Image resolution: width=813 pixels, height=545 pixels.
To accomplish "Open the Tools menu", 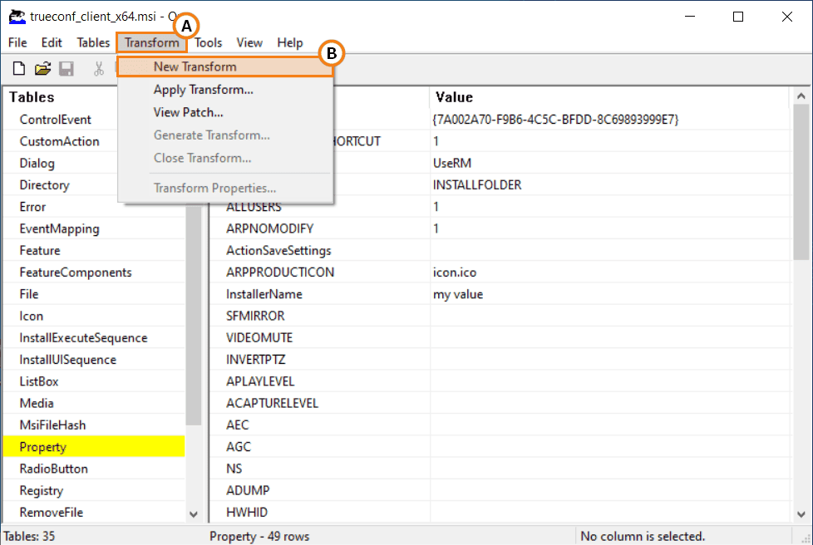I will [x=209, y=42].
